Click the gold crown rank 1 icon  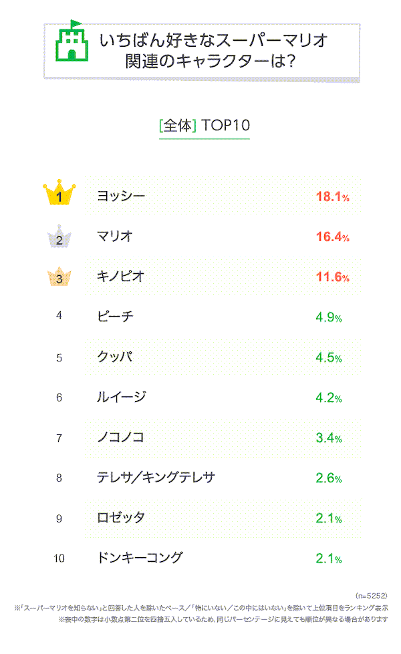[59, 194]
